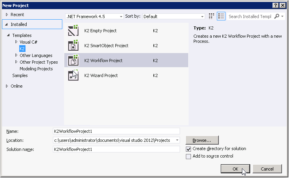Image resolution: width=289 pixels, height=178 pixels.
Task: Select the Visual C# tree item
Action: [x=29, y=42]
